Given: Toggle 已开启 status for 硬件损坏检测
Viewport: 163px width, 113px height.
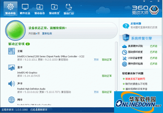Looking at the screenshot, I should coord(153,64).
